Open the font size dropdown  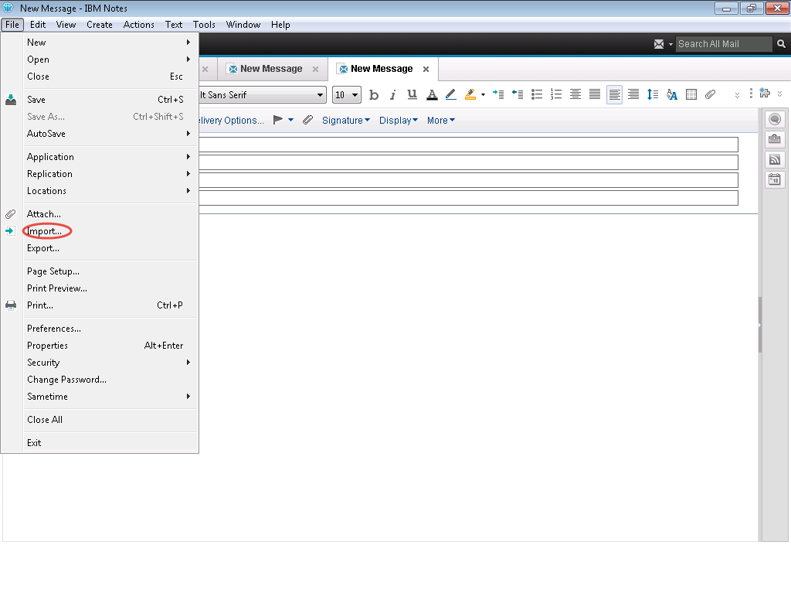(347, 95)
